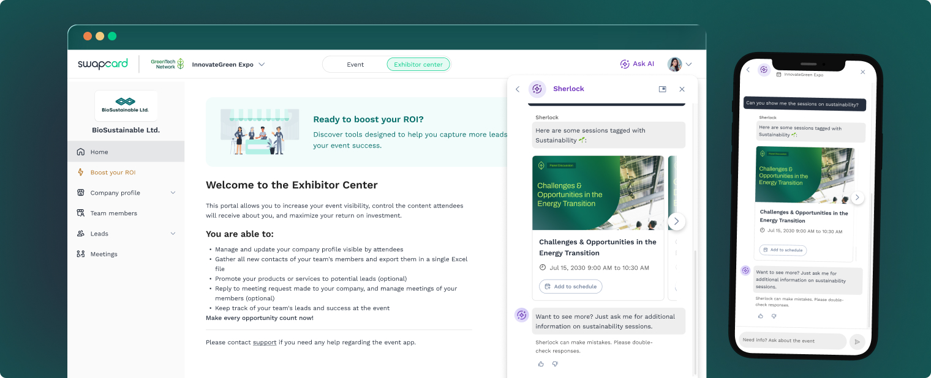Go to Home in sidebar
Image resolution: width=931 pixels, height=378 pixels.
pyautogui.click(x=126, y=152)
